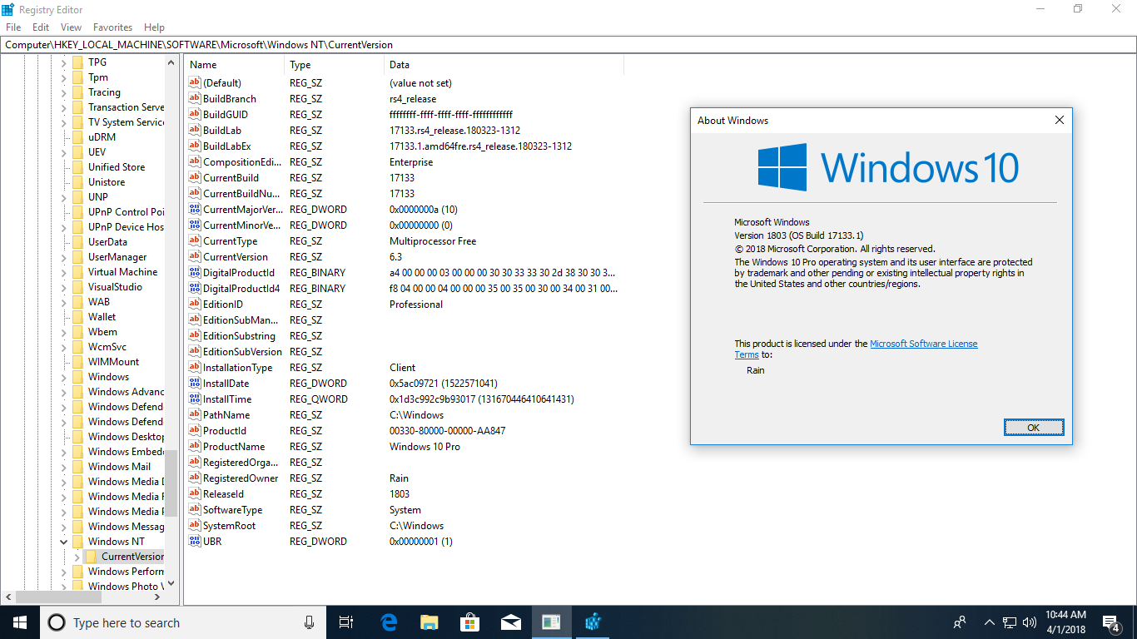Click the (Default) string value icon
1137x639 pixels.
tap(195, 83)
